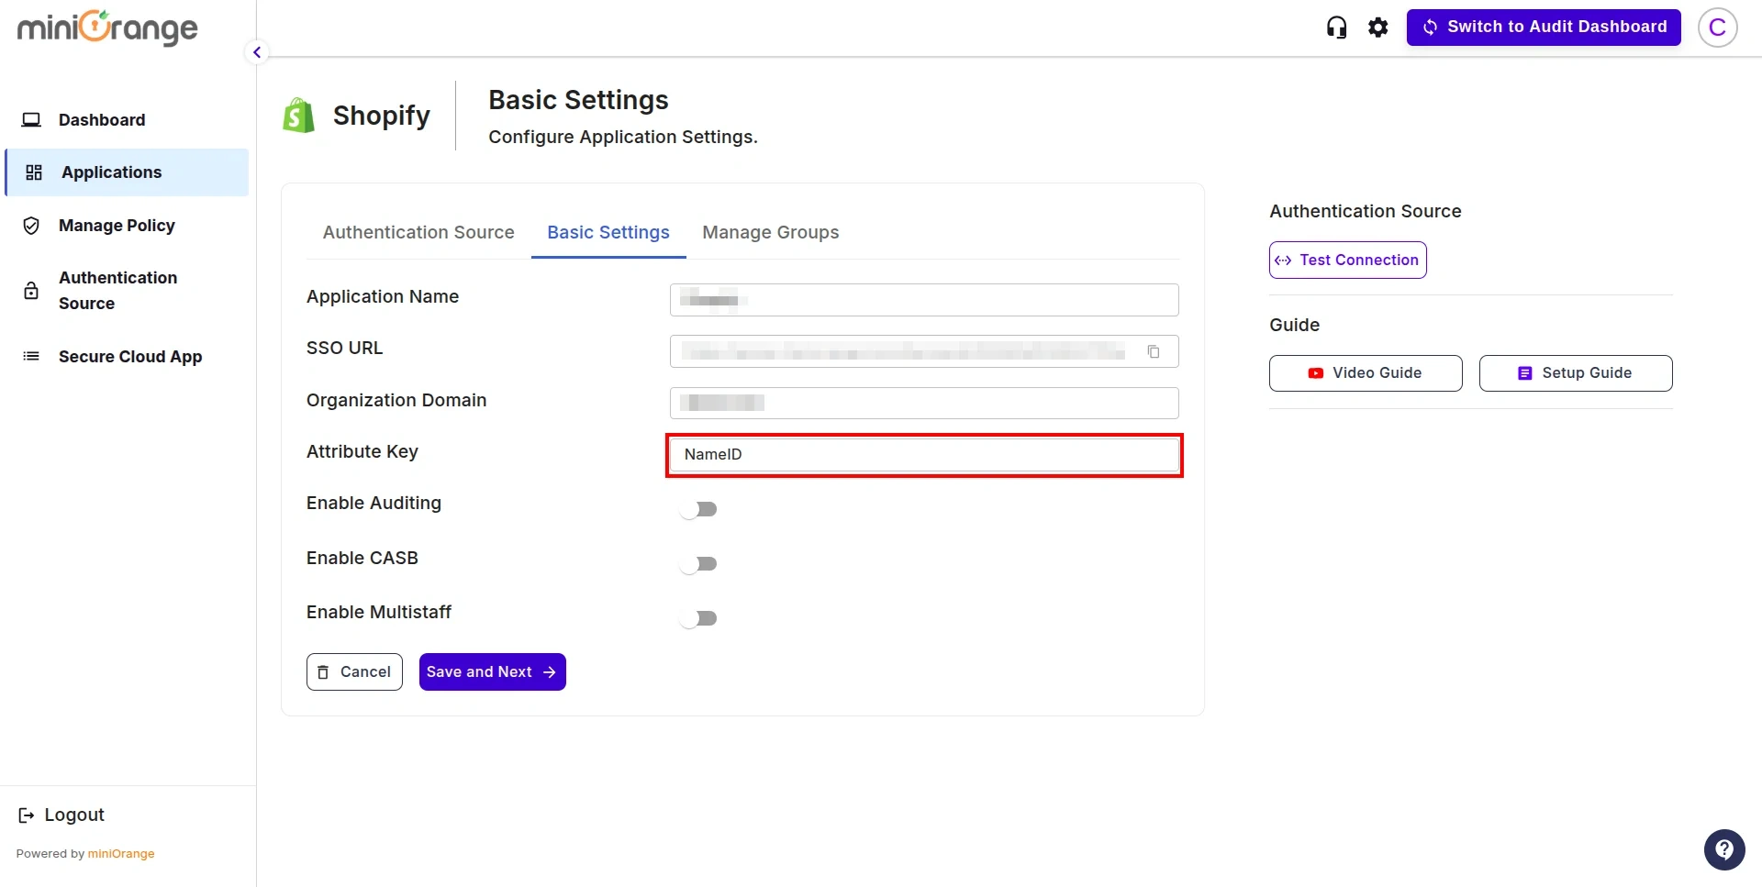Run Test Connection

(x=1346, y=260)
